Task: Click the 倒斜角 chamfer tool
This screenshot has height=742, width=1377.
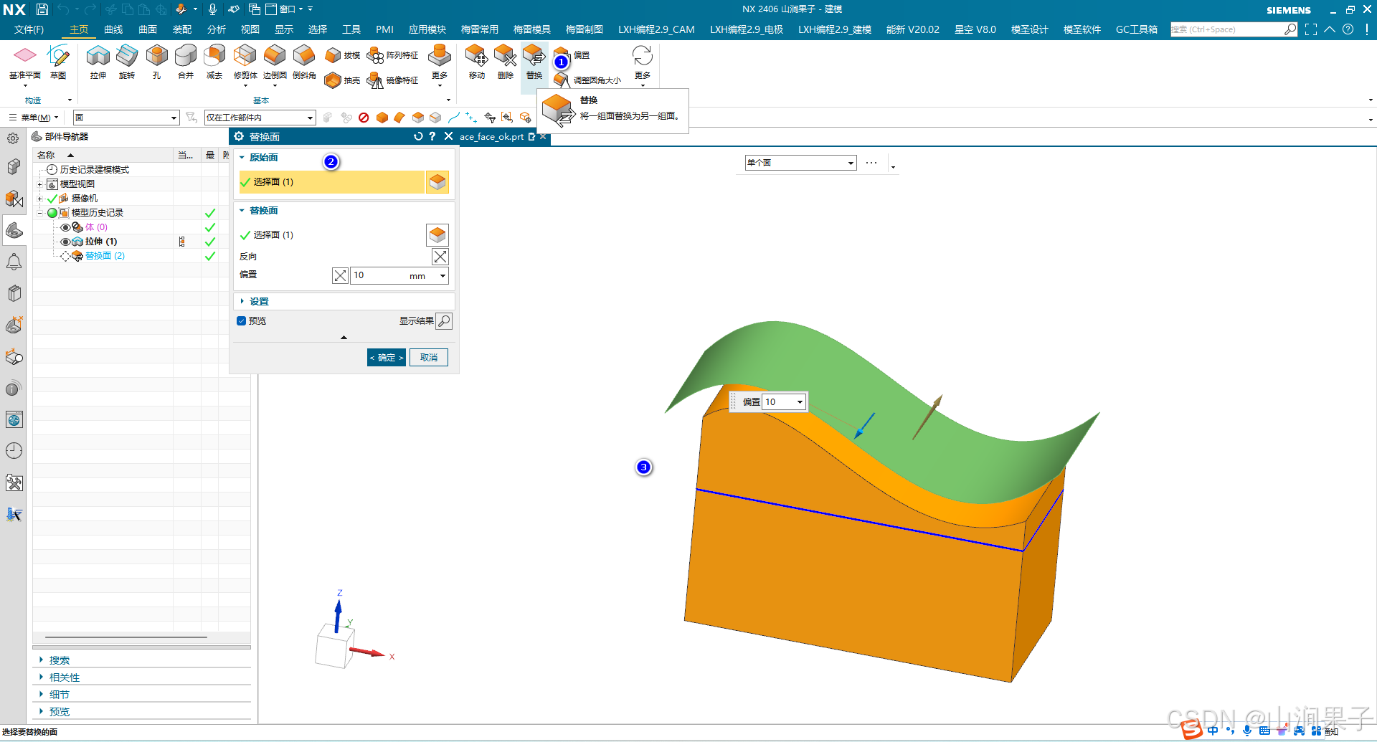Action: 304,62
